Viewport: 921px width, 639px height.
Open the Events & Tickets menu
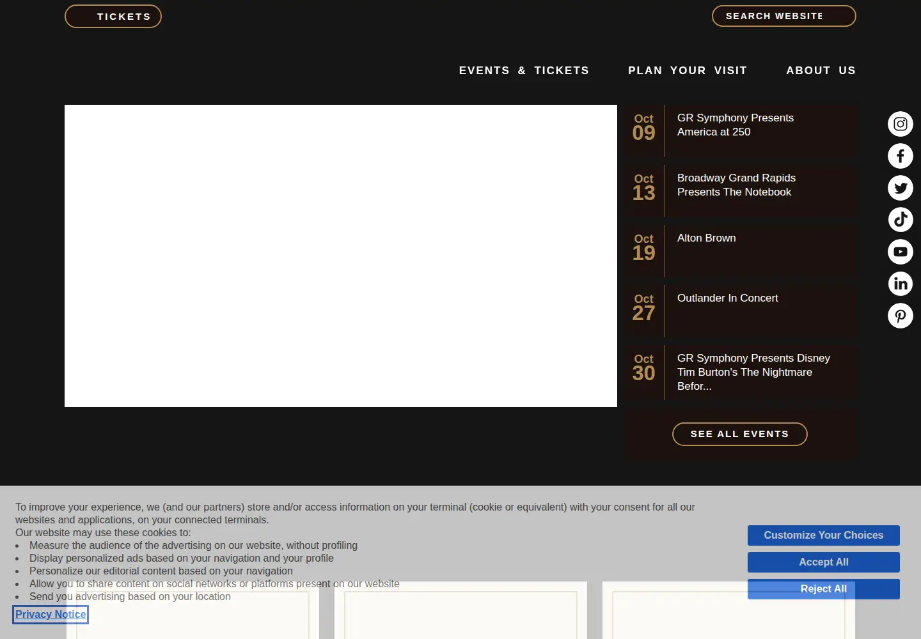524,70
